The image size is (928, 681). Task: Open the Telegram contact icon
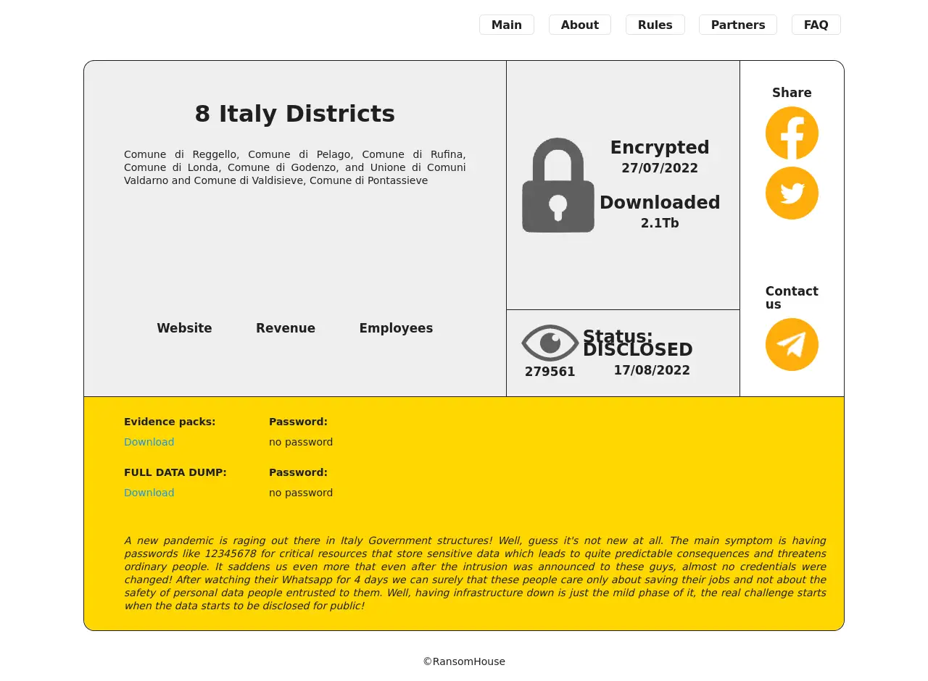click(x=792, y=345)
